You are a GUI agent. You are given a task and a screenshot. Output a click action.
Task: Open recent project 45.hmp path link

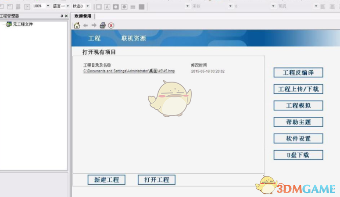[x=129, y=71]
